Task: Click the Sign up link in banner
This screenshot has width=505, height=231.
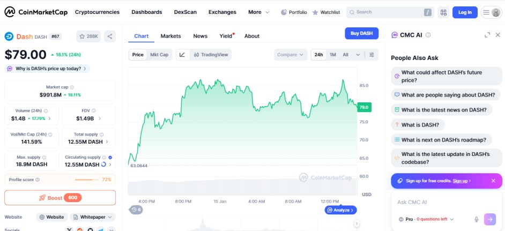Action: (460, 181)
